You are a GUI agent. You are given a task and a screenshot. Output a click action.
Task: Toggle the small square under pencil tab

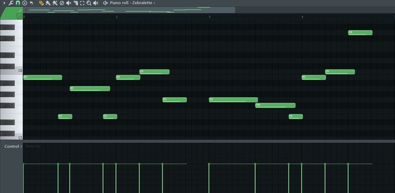pos(19,16)
